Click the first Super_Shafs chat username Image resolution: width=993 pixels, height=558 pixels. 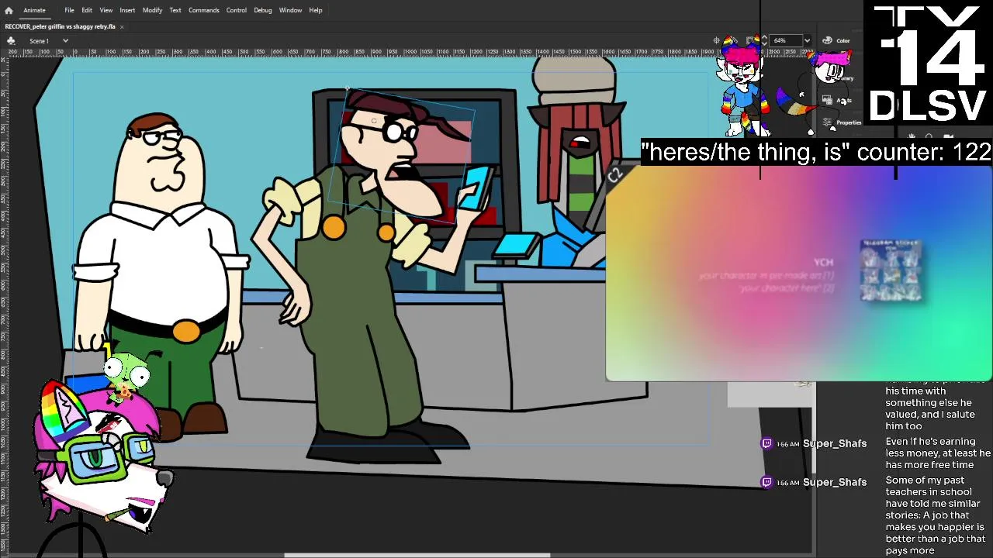[x=835, y=443]
